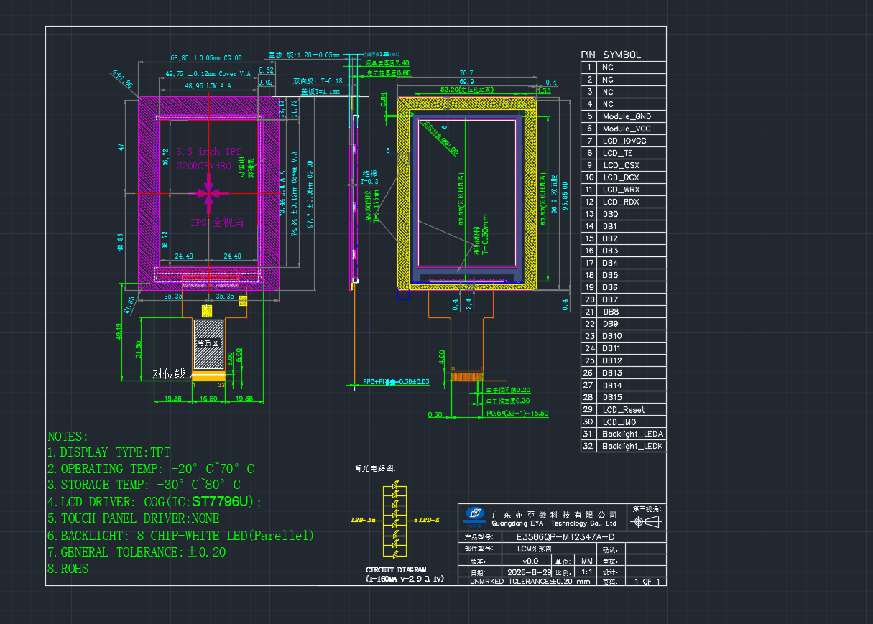Click the OPERATING TEMP note line
The image size is (873, 624).
click(150, 469)
